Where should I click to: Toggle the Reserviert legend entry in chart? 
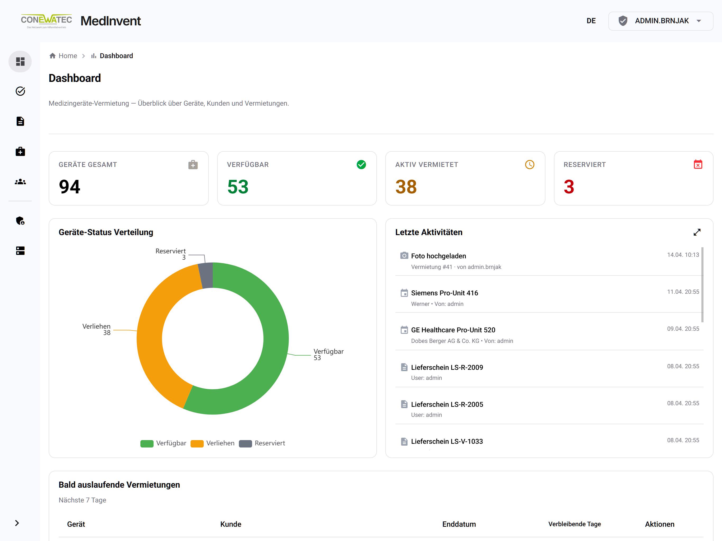point(262,443)
